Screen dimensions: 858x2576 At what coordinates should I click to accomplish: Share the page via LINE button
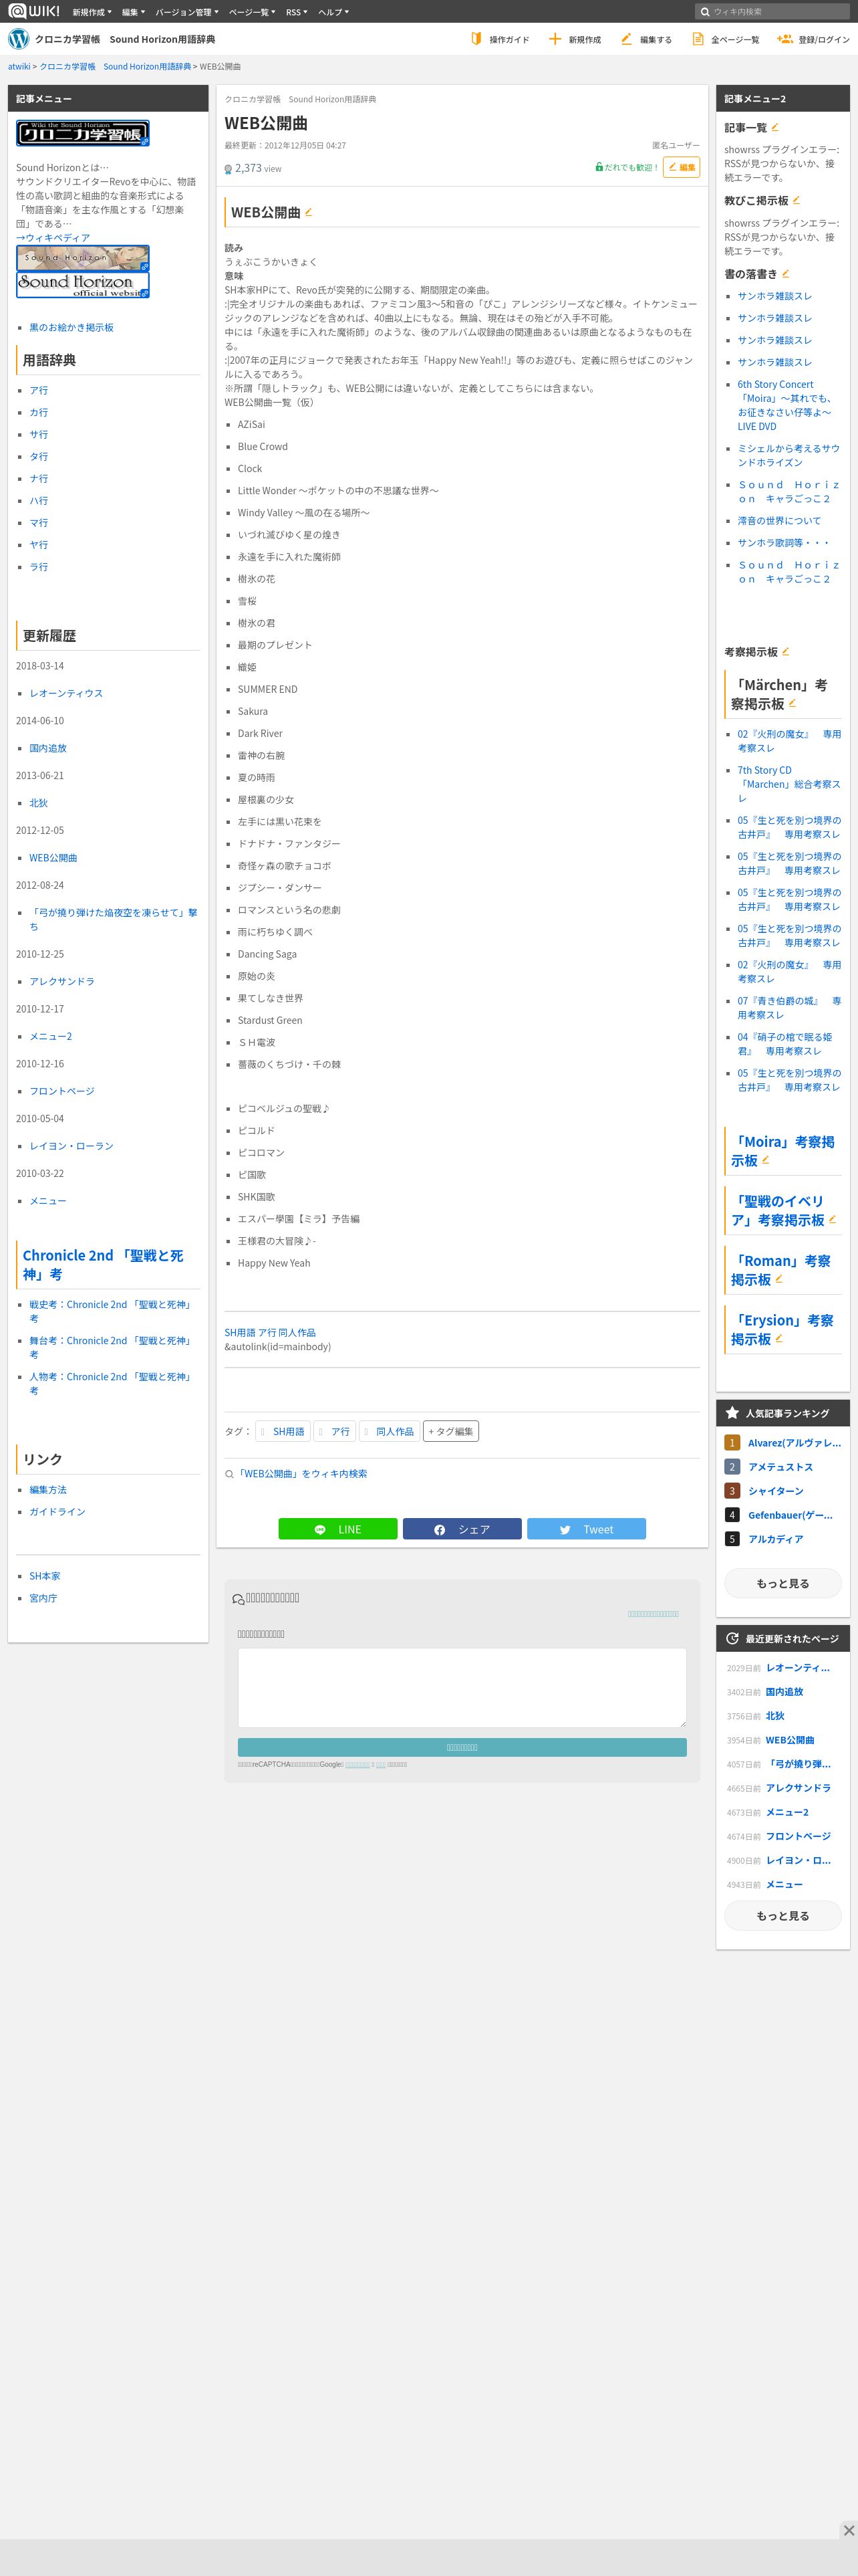click(337, 1529)
